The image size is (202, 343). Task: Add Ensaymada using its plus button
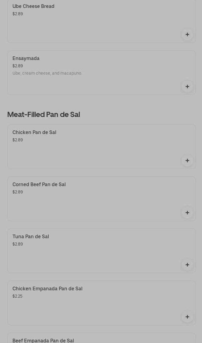187,87
